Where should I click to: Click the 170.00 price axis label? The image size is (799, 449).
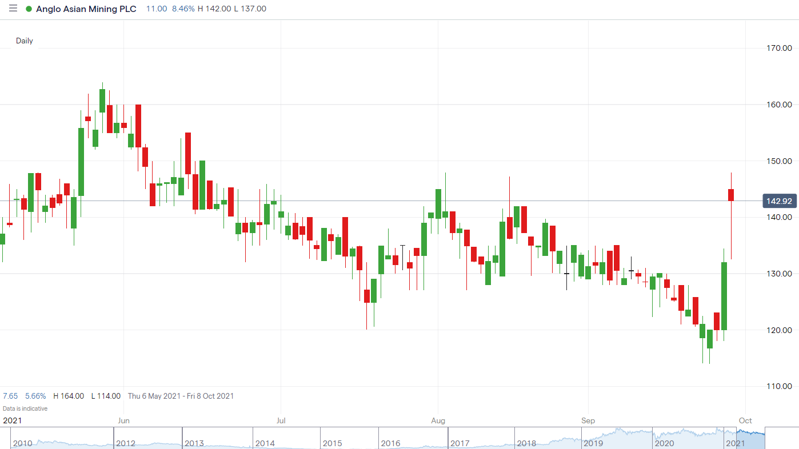[779, 49]
